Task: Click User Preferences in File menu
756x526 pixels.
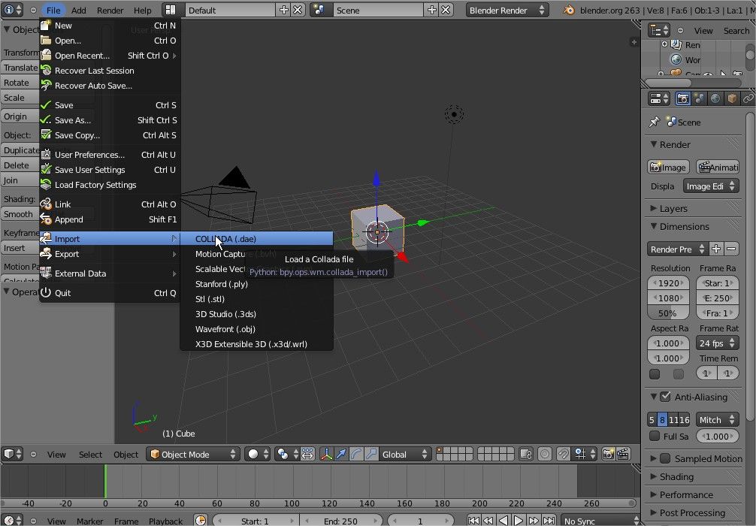Action: [110, 154]
